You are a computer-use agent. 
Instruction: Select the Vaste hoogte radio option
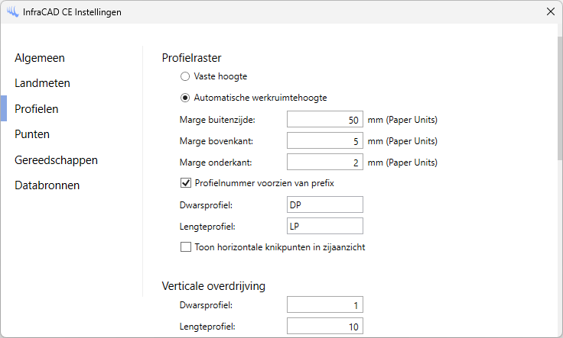click(184, 76)
